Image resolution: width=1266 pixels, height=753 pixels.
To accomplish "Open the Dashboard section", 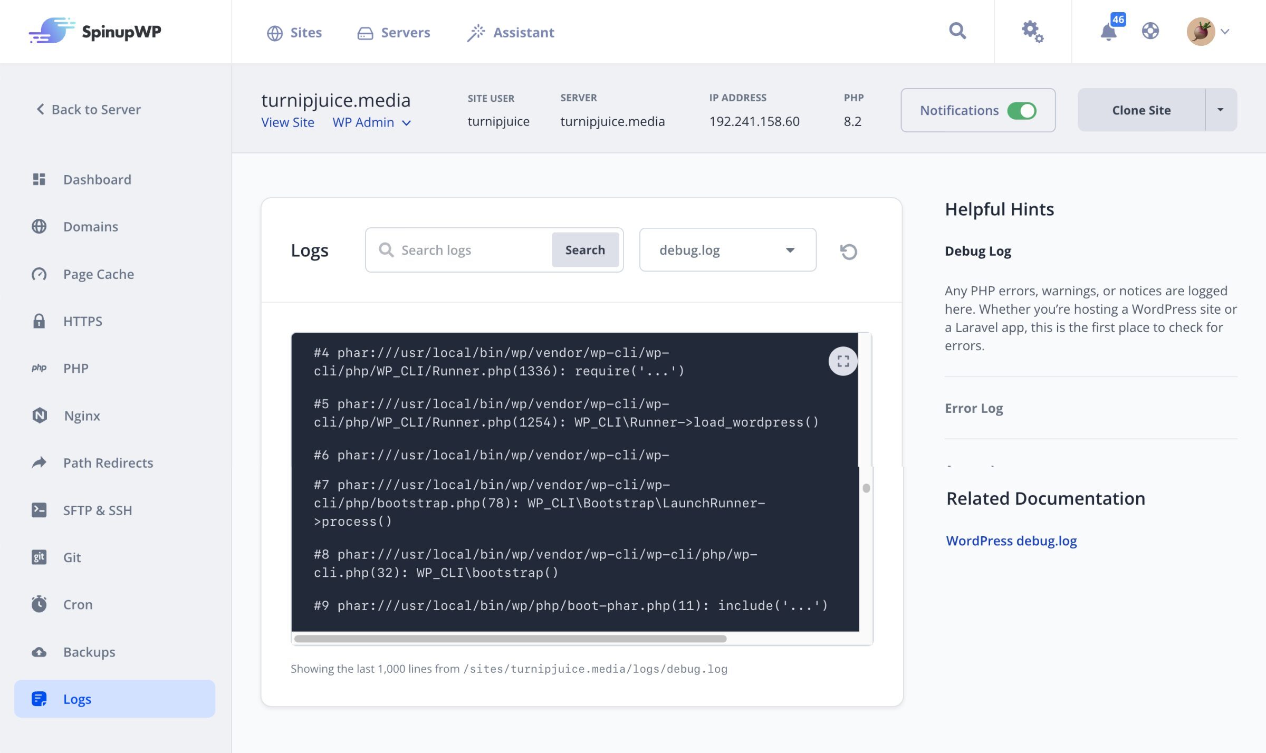I will coord(97,179).
